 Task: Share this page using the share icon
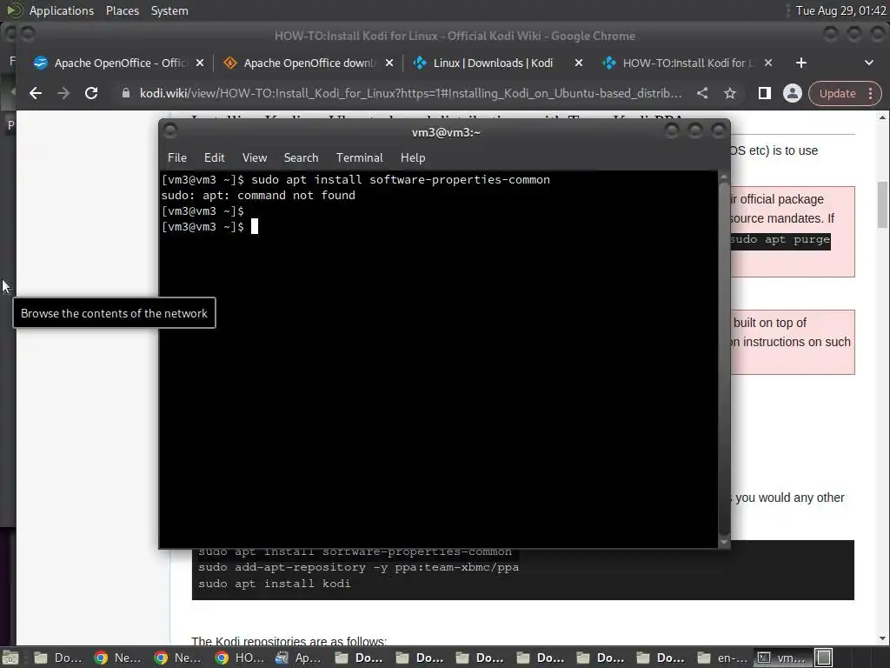point(702,93)
